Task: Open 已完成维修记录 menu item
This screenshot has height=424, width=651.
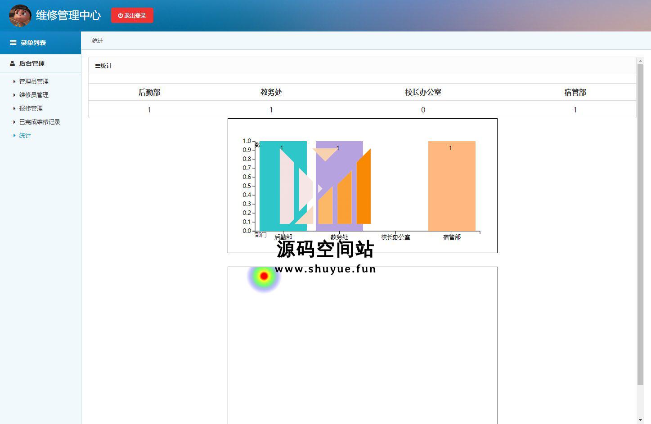Action: [40, 122]
